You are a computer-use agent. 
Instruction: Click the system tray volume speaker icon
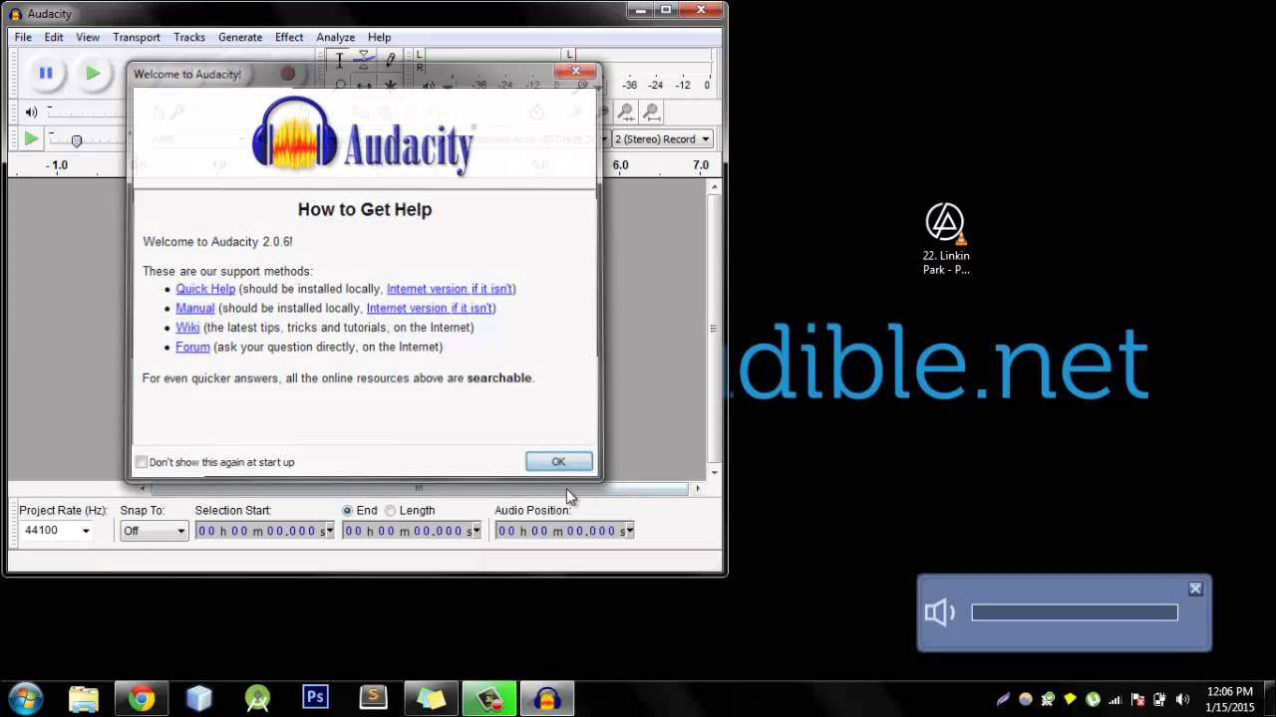click(x=1182, y=699)
